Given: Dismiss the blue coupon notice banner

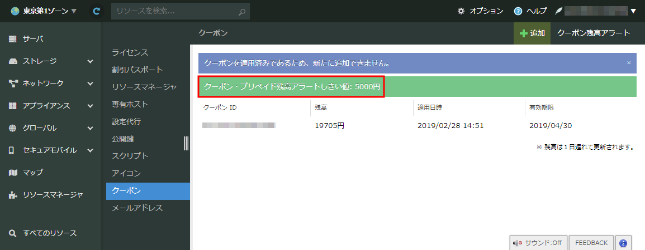Looking at the screenshot, I should click(x=628, y=63).
